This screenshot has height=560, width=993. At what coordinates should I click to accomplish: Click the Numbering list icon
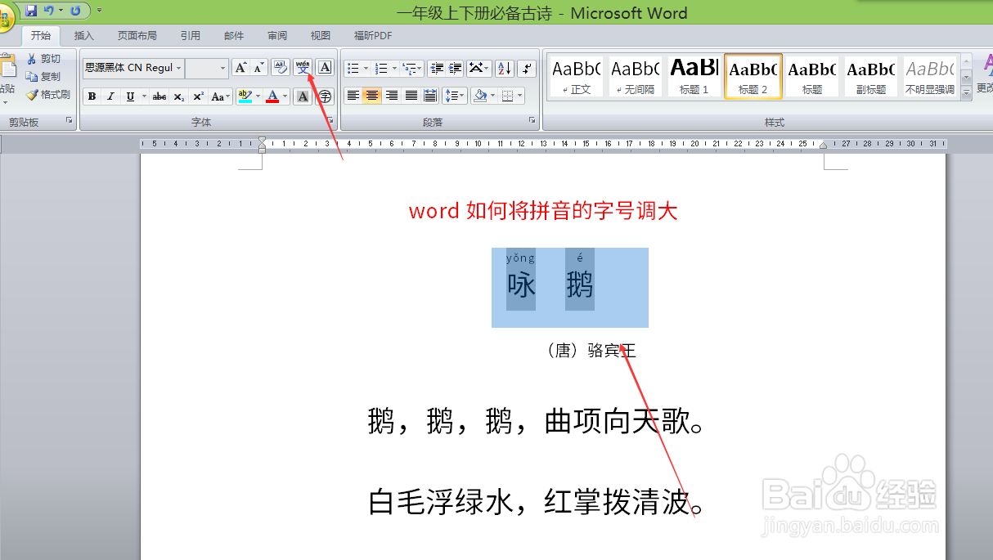tap(382, 68)
